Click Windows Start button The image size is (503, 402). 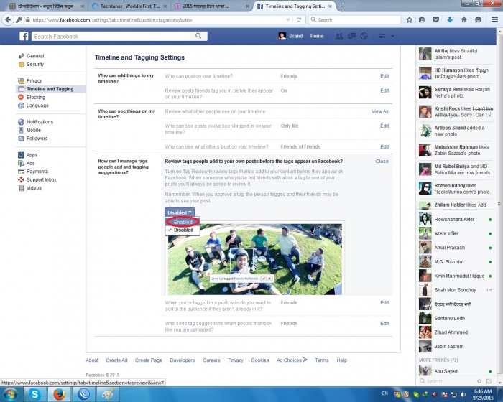10,394
